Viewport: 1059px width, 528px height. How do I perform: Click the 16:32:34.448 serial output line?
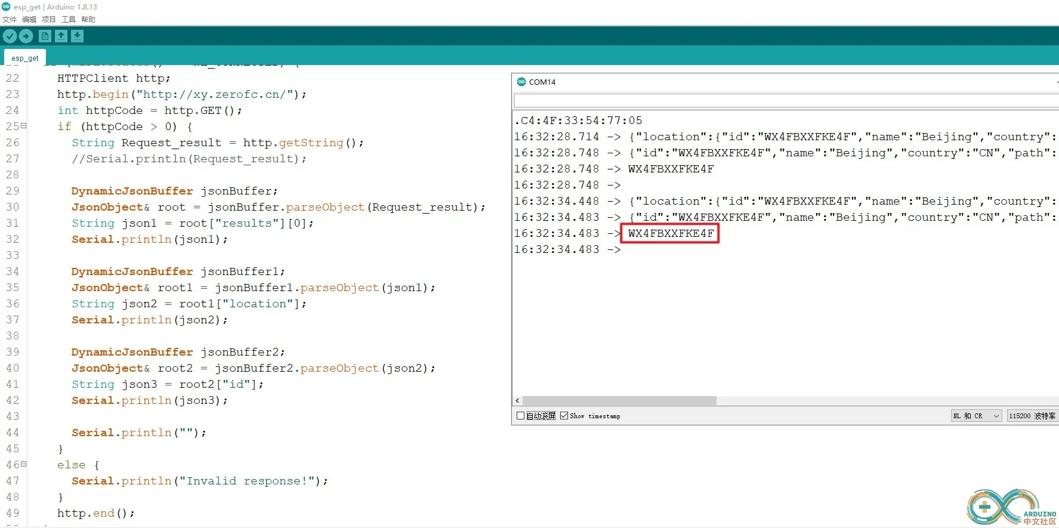pyautogui.click(x=786, y=201)
